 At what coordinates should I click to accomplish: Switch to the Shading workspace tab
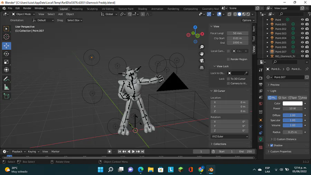pos(142,9)
